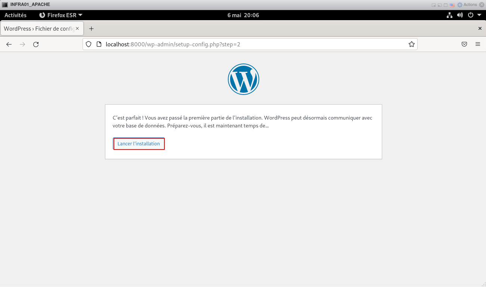This screenshot has width=486, height=287.
Task: Close the WordPress setup tab
Action: 77,28
